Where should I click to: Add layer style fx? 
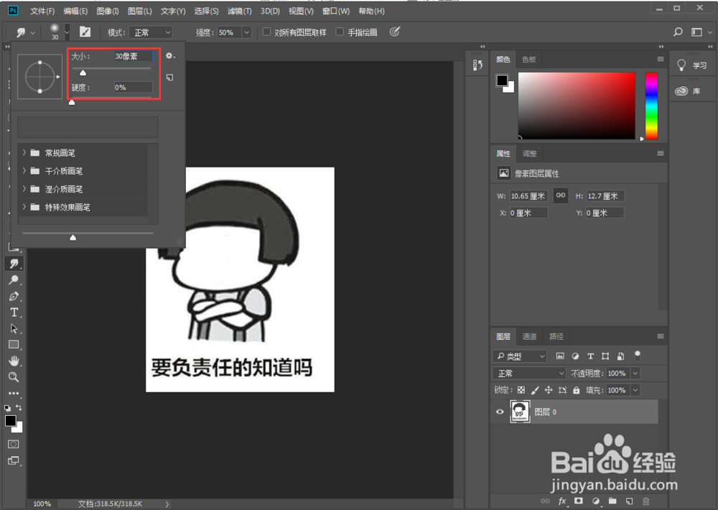point(562,501)
